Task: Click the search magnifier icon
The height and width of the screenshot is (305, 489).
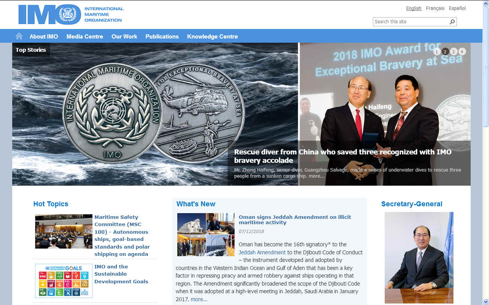Action: [x=452, y=22]
